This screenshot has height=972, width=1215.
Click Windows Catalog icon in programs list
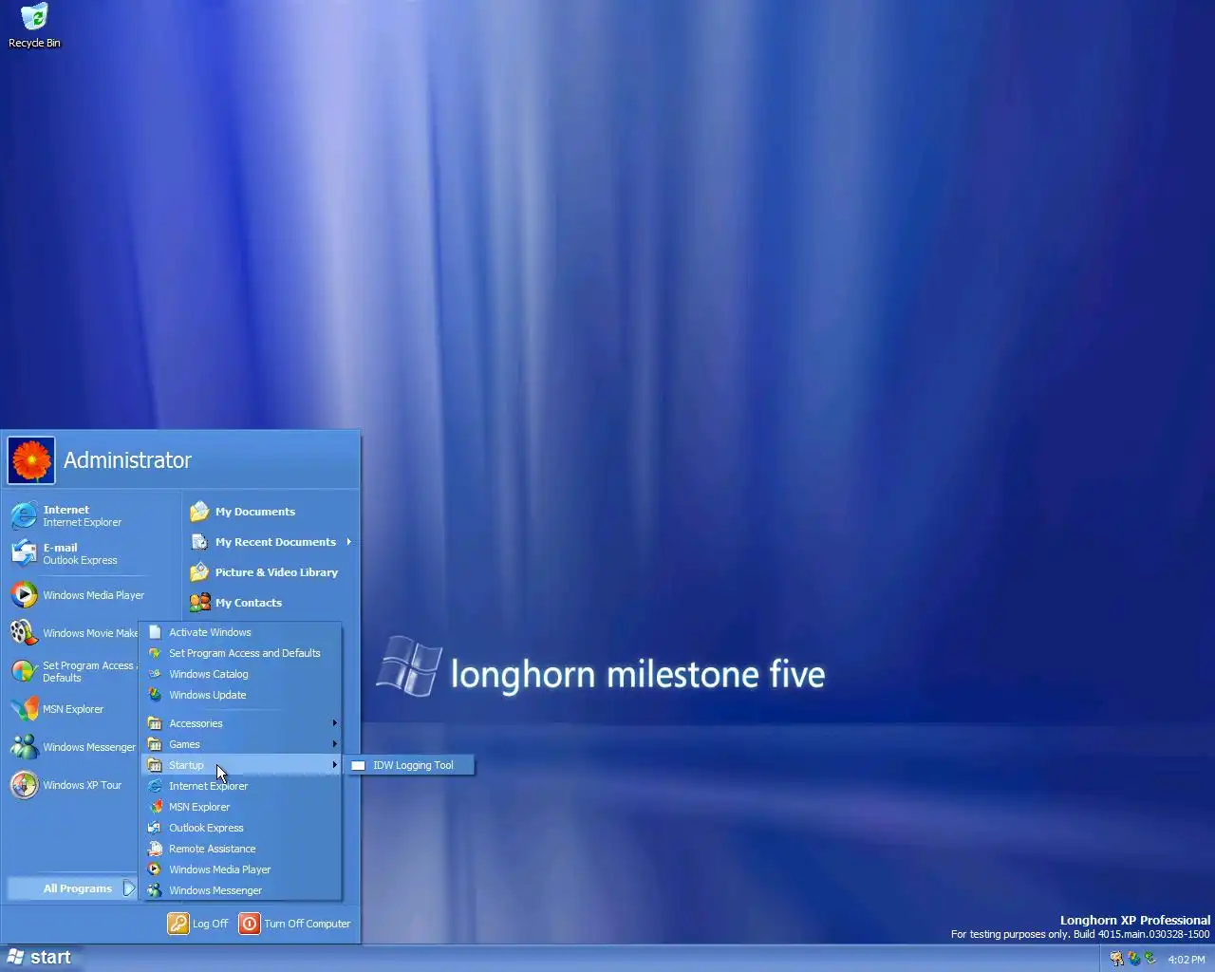coord(155,674)
